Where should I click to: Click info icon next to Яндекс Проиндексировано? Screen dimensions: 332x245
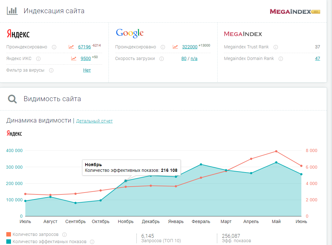click(x=54, y=47)
